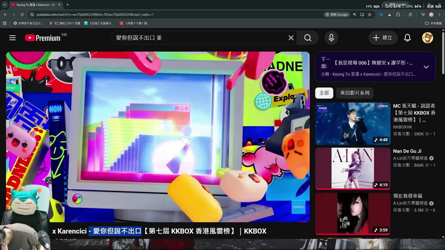Open the account avatar menu

tap(428, 38)
